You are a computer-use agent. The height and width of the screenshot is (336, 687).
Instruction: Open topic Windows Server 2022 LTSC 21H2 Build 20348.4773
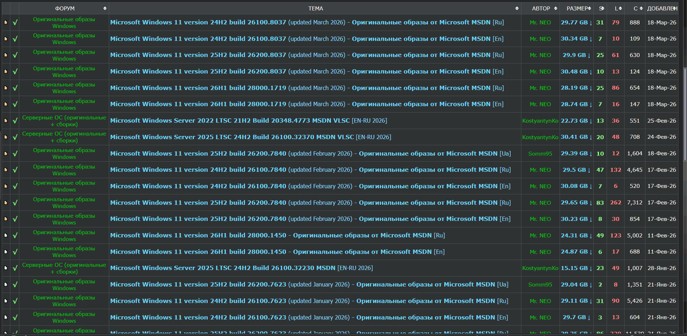pyautogui.click(x=248, y=121)
